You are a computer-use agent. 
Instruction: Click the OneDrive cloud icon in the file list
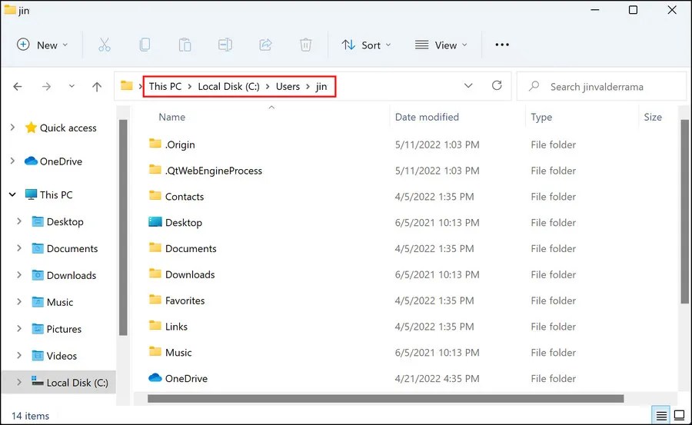pos(155,377)
